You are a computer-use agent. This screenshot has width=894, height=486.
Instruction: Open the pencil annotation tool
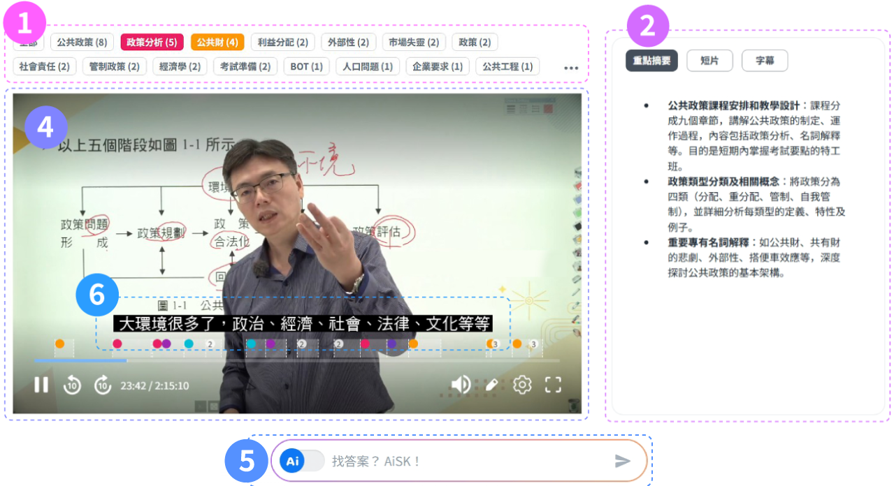[x=492, y=385]
